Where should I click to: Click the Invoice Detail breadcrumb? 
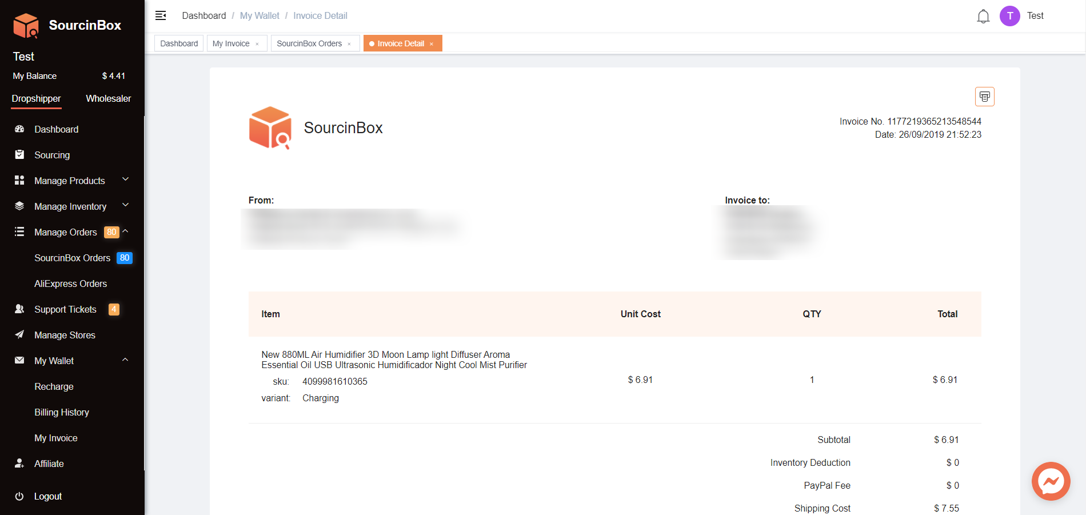pyautogui.click(x=320, y=15)
